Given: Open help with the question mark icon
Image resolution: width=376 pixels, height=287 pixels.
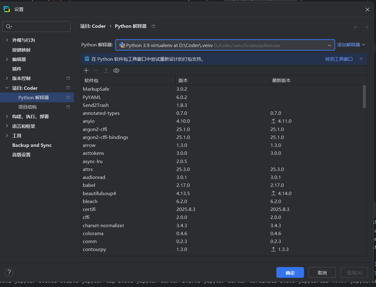Looking at the screenshot, I should coord(9,272).
